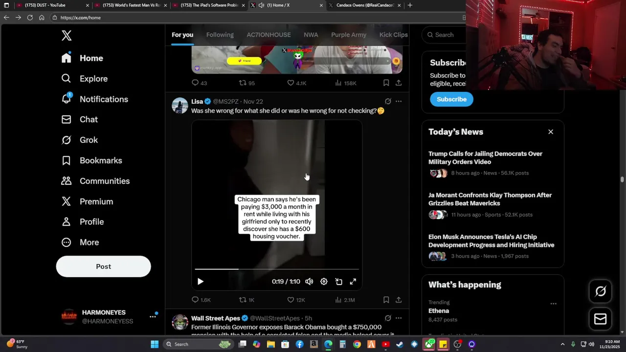Open Windows Start menu
Screen dimensions: 626x352
(x=155, y=344)
